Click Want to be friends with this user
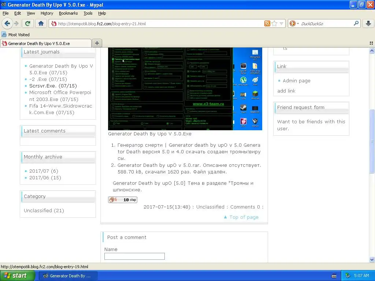This screenshot has height=281, width=375. (311, 125)
